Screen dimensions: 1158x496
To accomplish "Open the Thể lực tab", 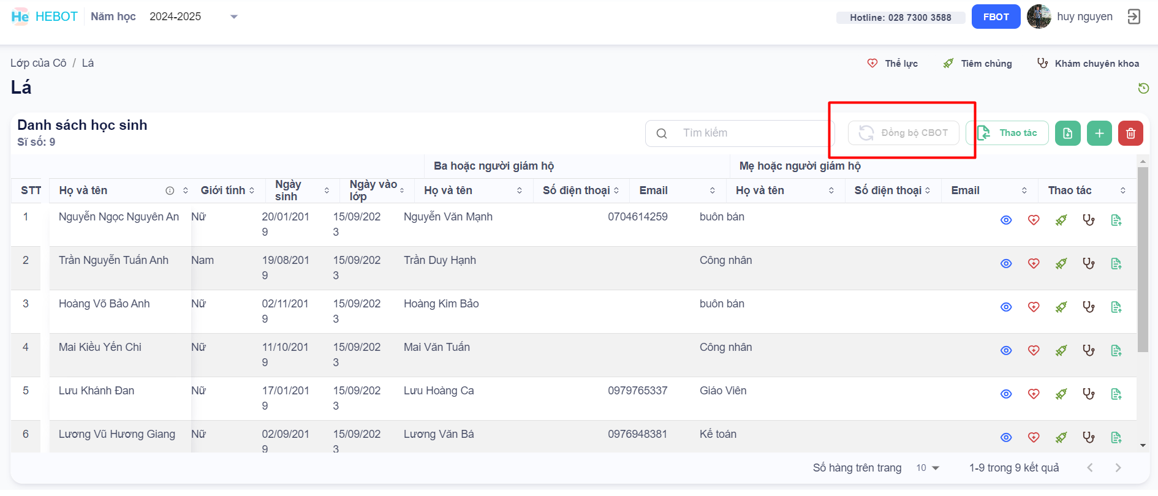I will 893,64.
